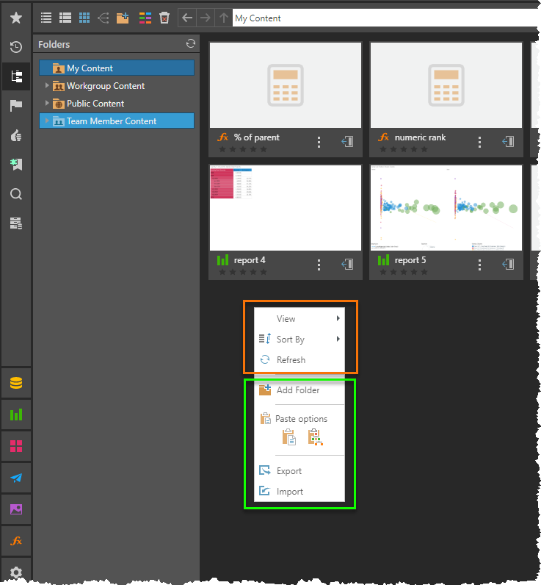Image resolution: width=541 pixels, height=585 pixels.
Task: Switch to thumbnail grid view
Action: pos(84,18)
